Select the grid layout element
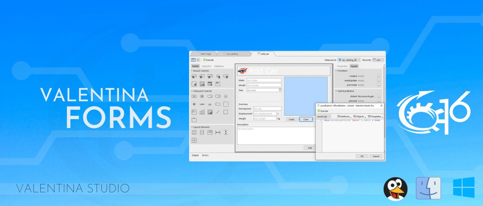Image resolution: width=483 pixels, height=206 pixels. coord(194,140)
